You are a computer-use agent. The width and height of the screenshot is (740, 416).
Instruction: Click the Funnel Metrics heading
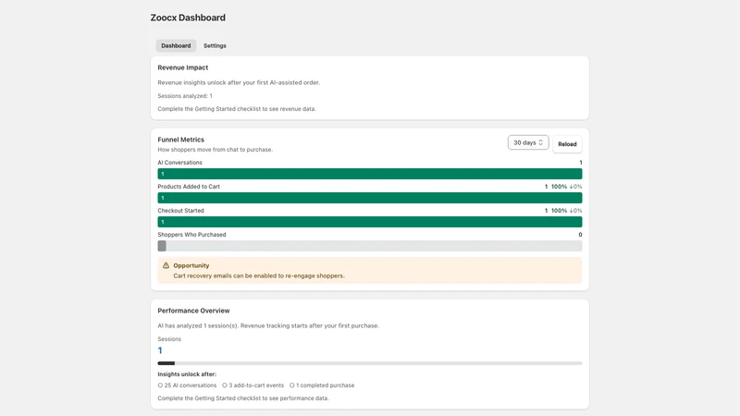tap(180, 140)
